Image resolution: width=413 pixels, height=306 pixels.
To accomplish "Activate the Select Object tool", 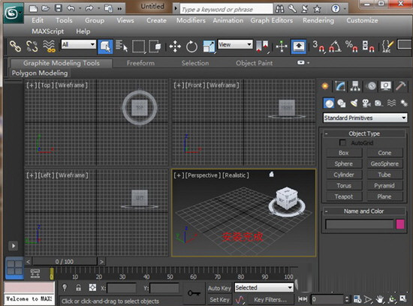I will tap(105, 46).
